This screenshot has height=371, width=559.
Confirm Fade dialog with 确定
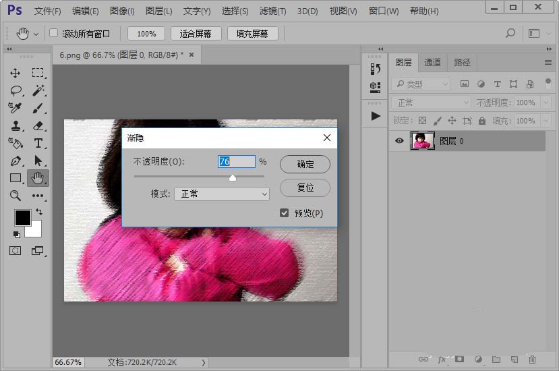[305, 164]
